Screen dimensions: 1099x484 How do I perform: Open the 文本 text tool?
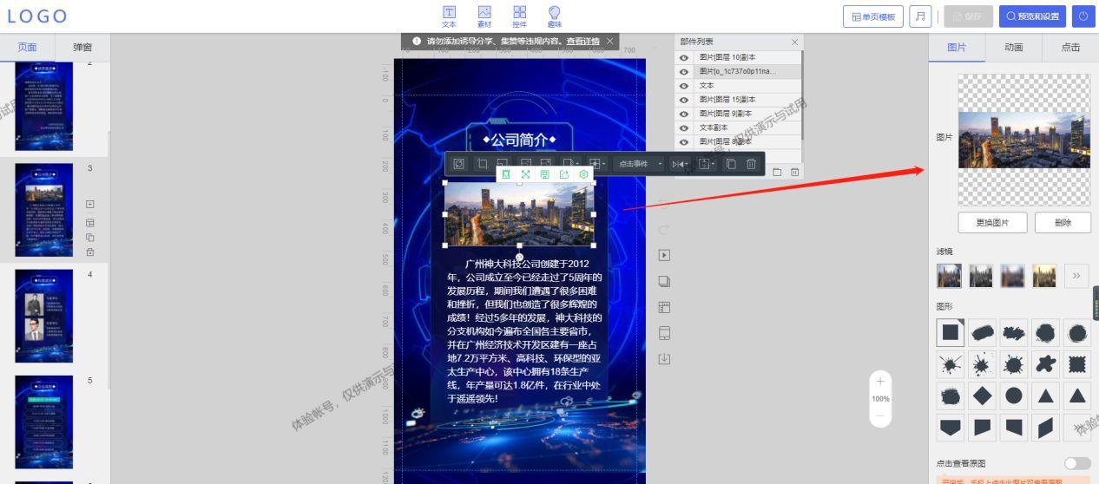coord(449,16)
